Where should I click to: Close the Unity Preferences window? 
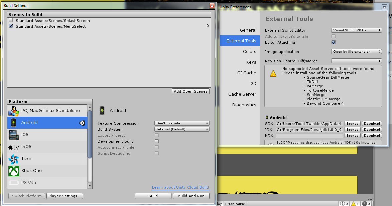[384, 7]
